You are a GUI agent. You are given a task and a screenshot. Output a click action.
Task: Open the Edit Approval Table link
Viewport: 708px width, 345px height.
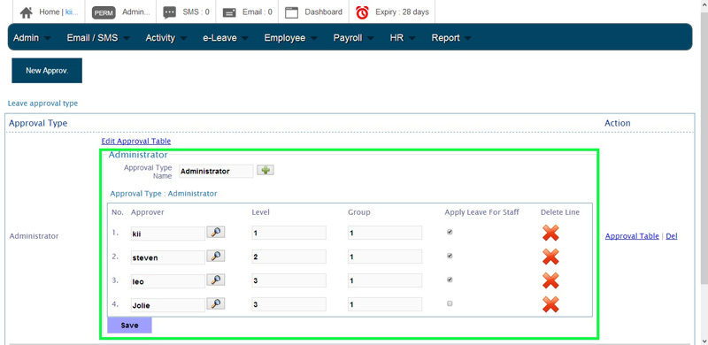coord(136,141)
